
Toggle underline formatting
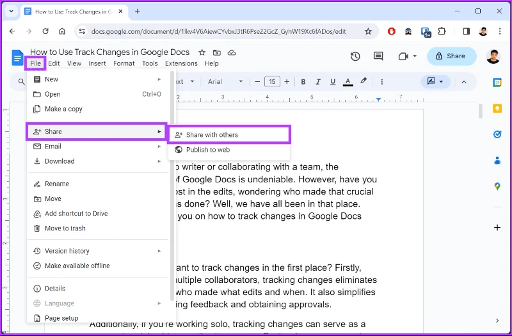pos(333,82)
